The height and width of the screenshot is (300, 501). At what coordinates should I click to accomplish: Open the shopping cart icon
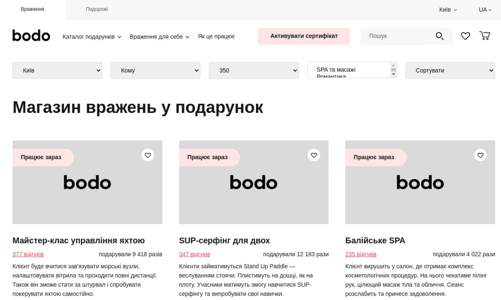(485, 36)
